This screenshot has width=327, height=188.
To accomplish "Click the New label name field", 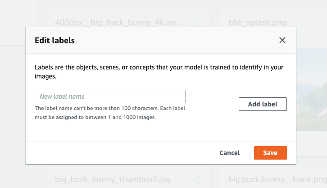I will point(110,96).
